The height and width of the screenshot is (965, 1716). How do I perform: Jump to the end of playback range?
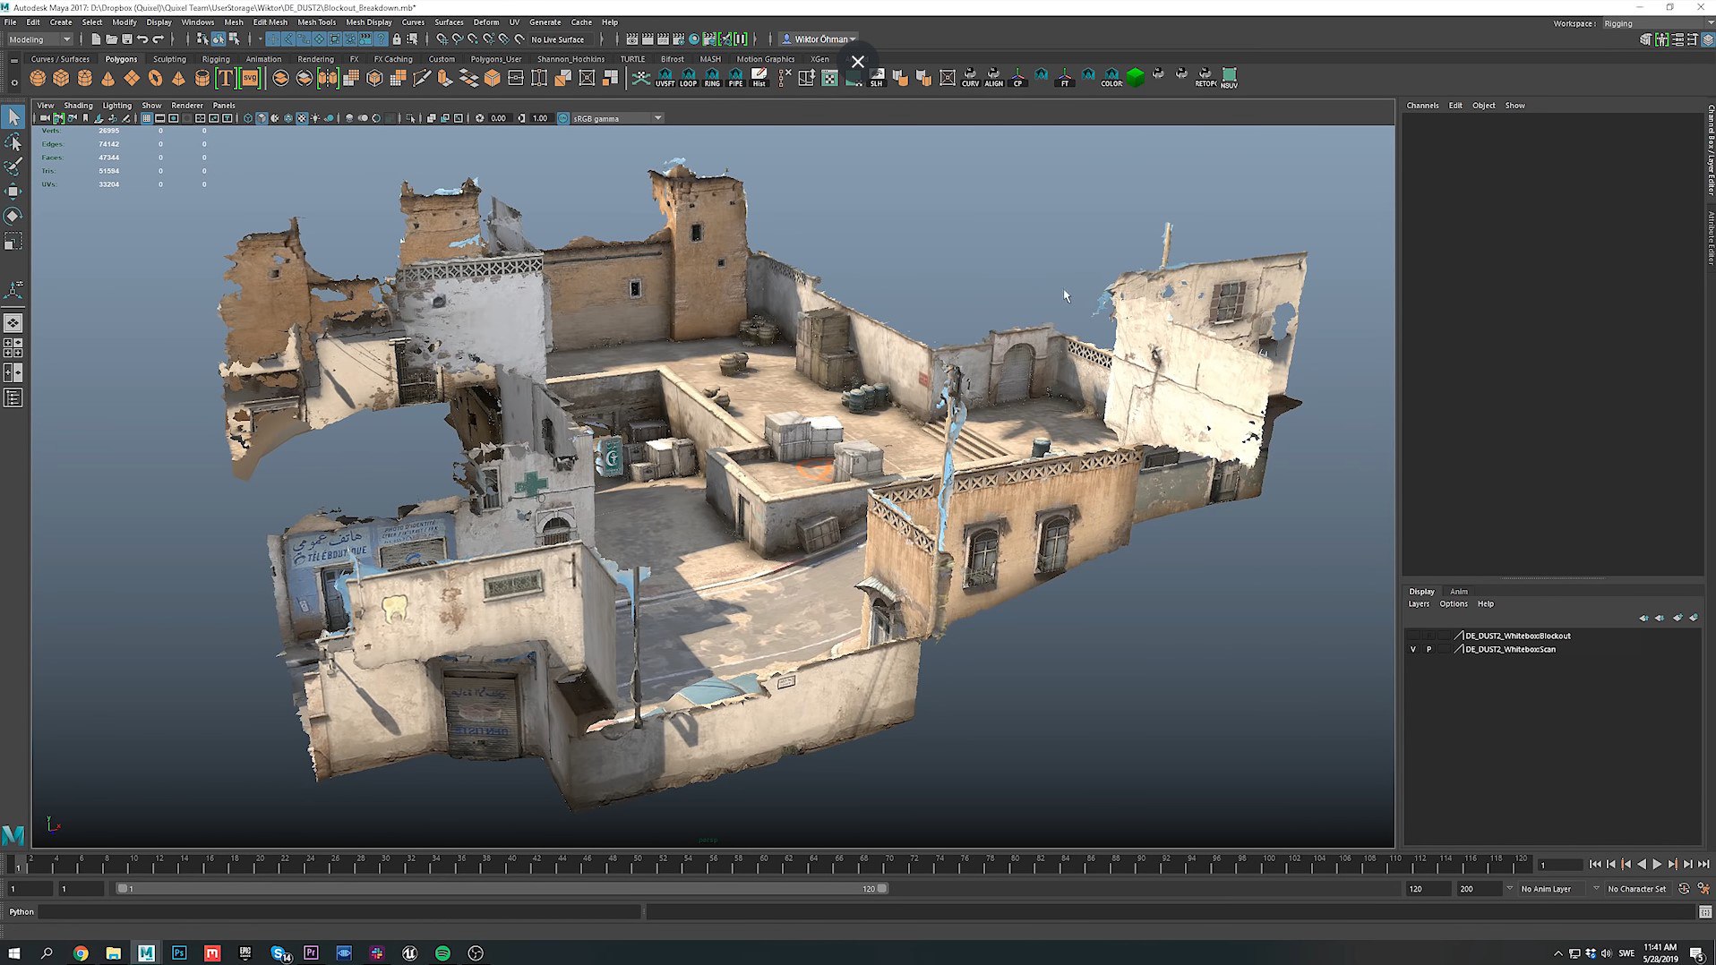click(1703, 865)
